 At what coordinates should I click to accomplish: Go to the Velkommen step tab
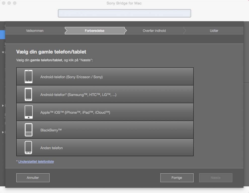35,31
